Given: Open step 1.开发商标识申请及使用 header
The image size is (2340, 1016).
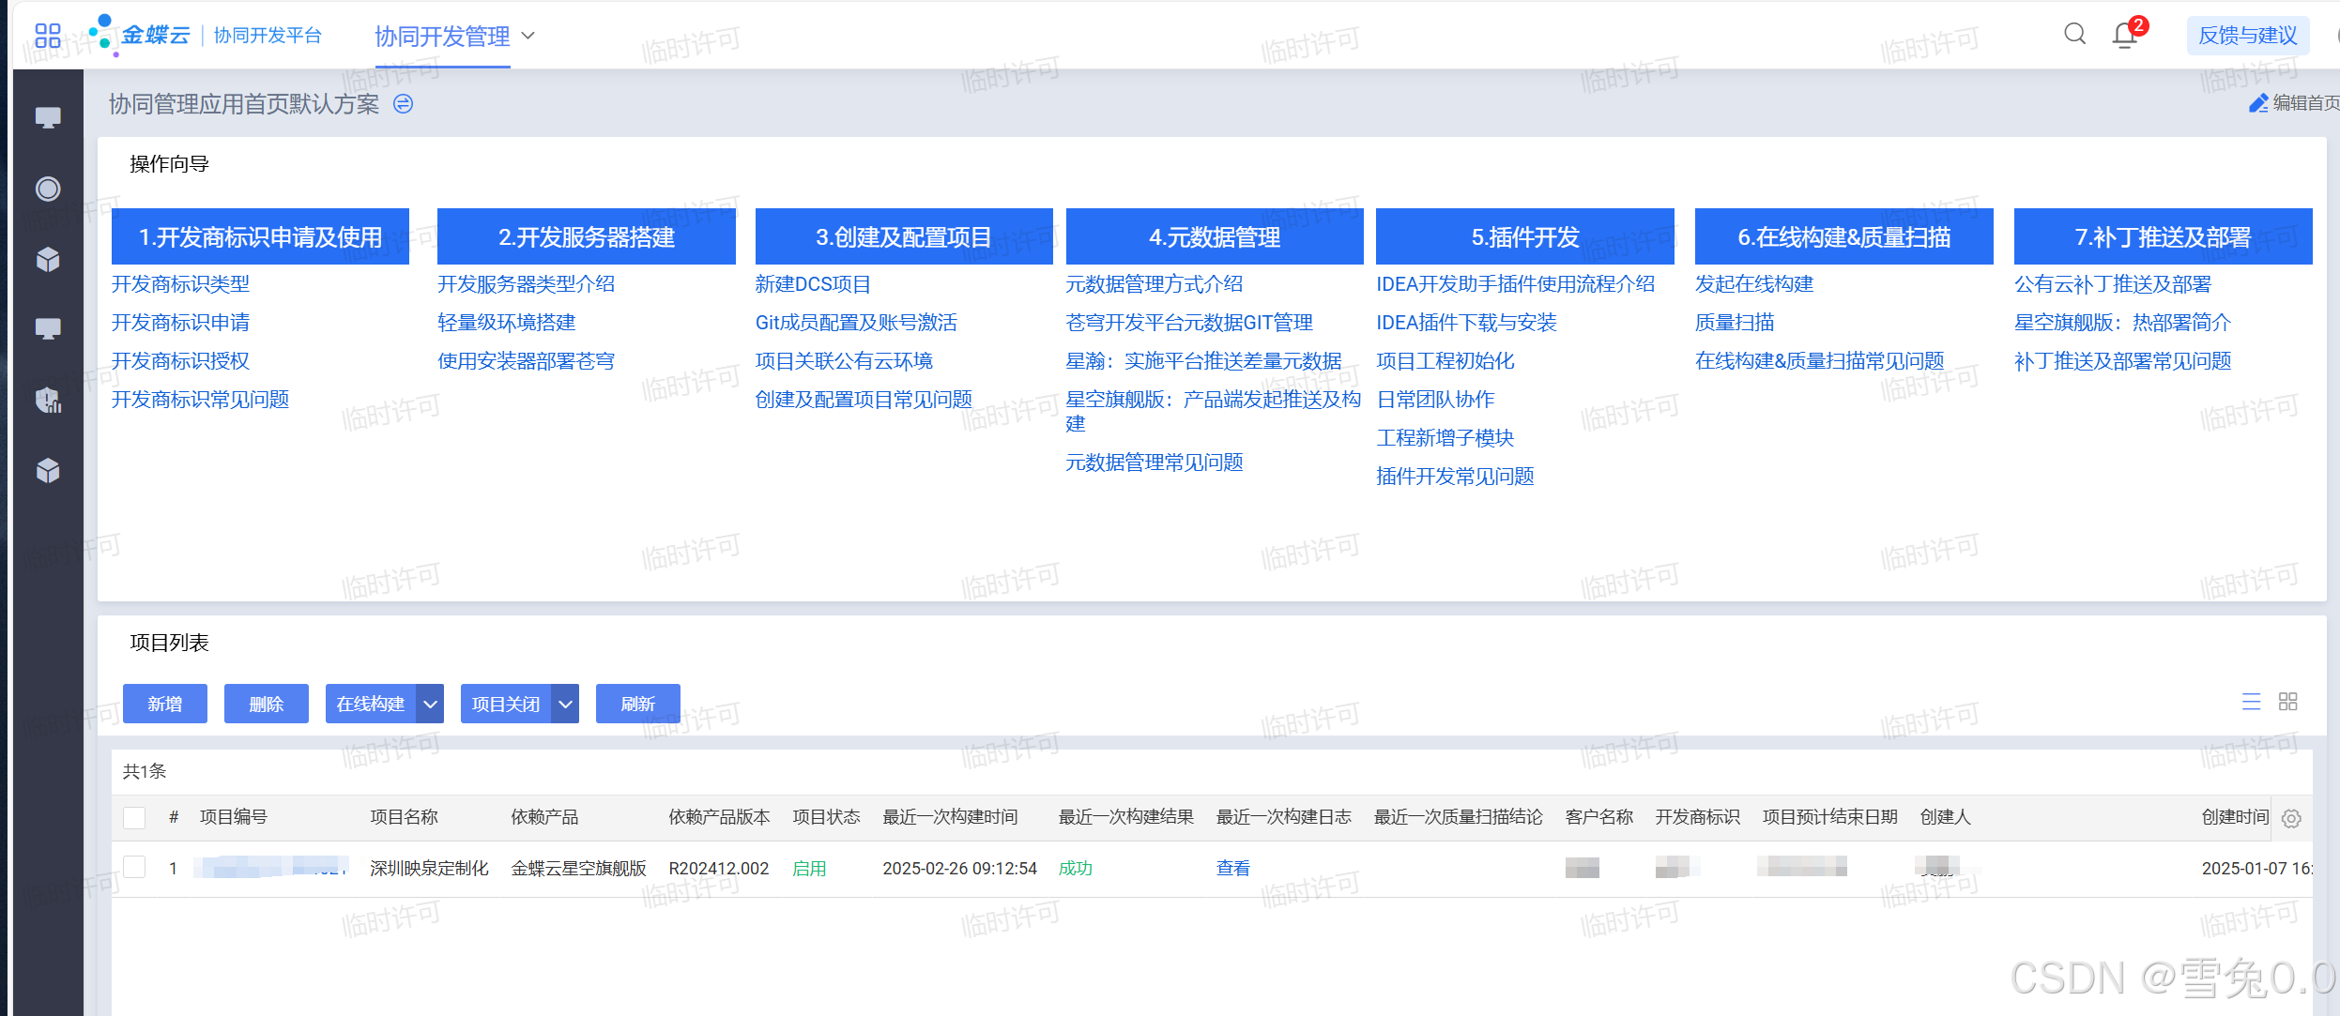Looking at the screenshot, I should pyautogui.click(x=260, y=236).
